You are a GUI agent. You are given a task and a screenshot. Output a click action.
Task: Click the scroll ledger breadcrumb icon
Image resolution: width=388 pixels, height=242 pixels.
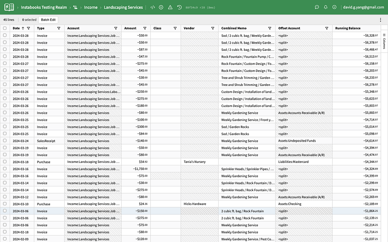point(75,7)
